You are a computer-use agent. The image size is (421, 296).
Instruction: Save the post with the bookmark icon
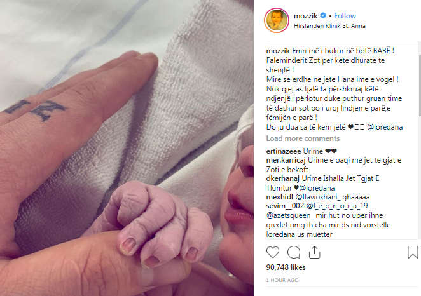413,252
